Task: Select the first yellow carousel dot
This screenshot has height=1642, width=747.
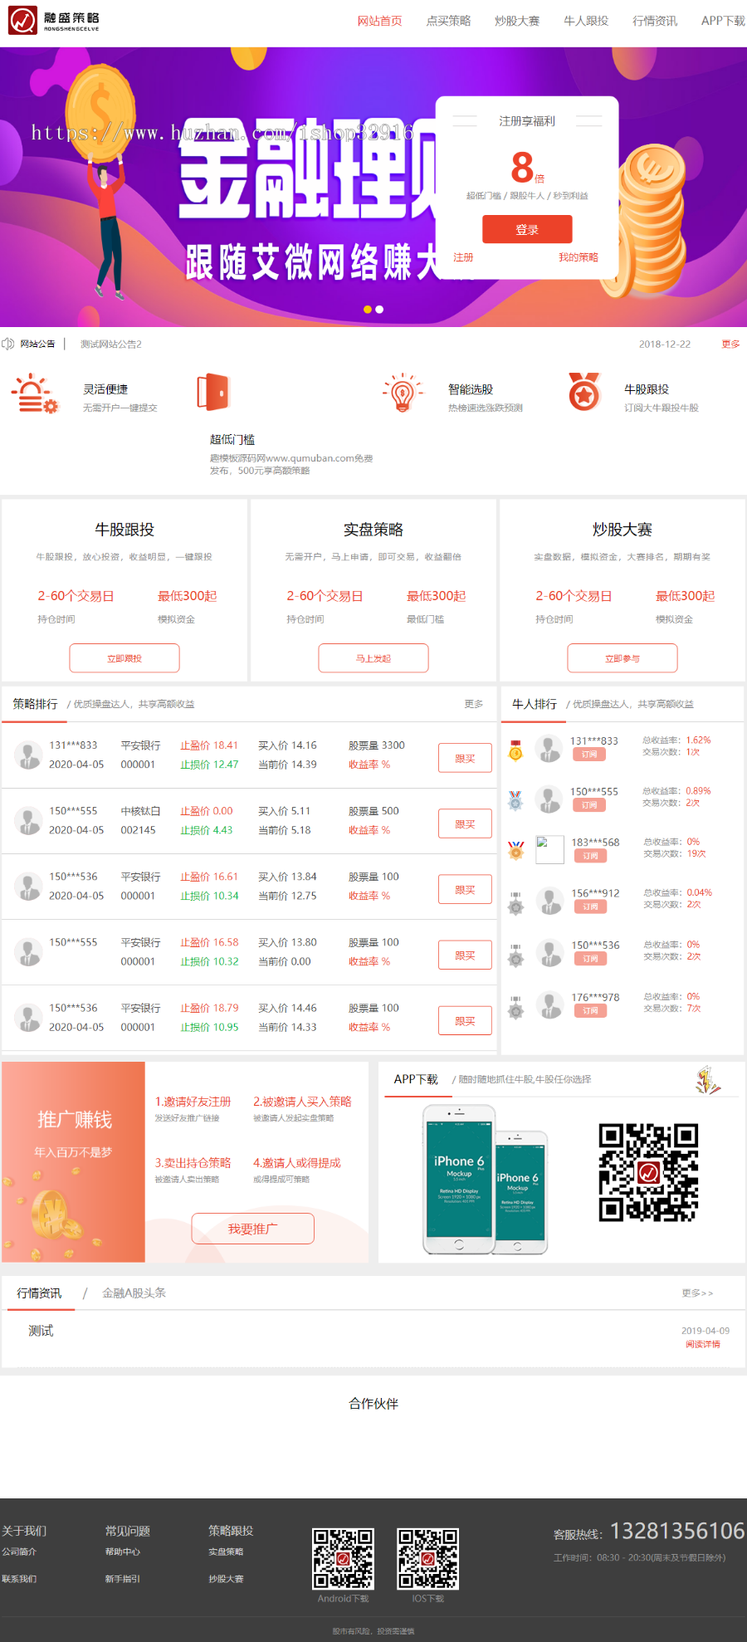Action: pyautogui.click(x=368, y=310)
